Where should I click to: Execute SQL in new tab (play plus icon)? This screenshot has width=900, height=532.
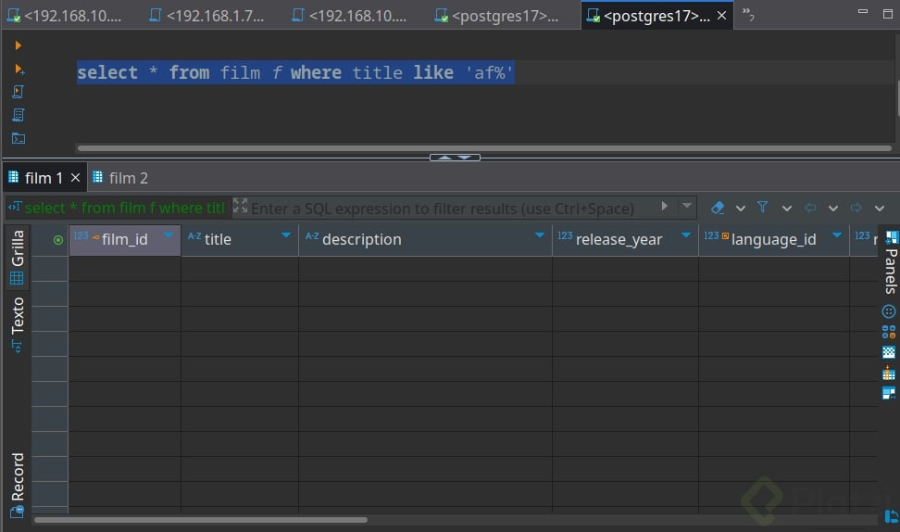[x=19, y=69]
